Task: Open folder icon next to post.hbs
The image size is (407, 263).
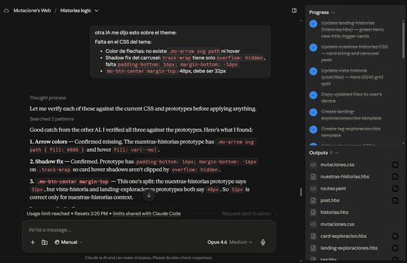Action: (395, 201)
